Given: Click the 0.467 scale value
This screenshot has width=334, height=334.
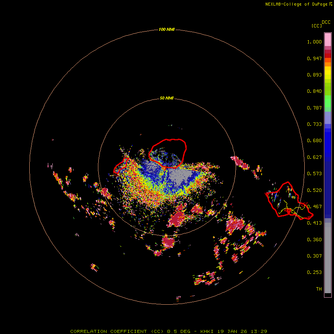Looking at the screenshot, I should [x=314, y=207].
